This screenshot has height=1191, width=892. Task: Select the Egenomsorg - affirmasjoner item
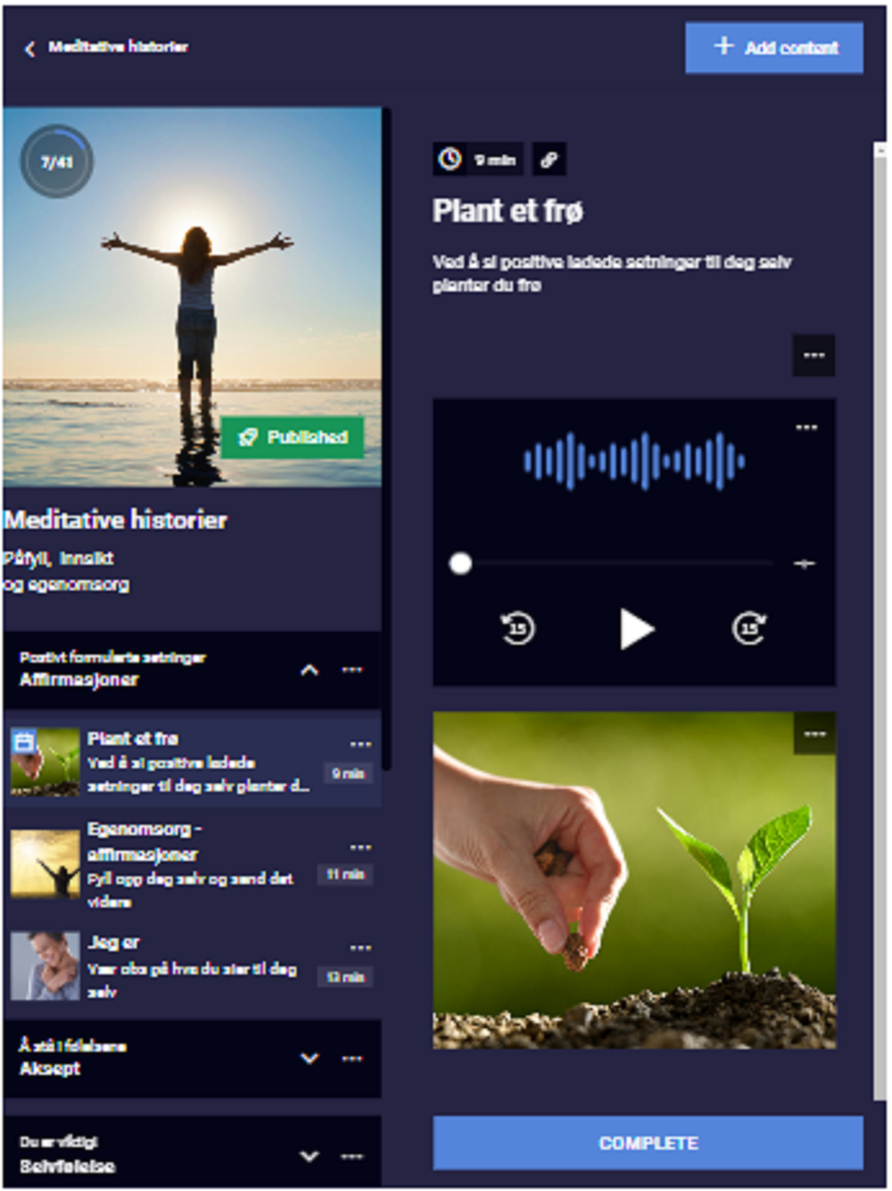(193, 864)
